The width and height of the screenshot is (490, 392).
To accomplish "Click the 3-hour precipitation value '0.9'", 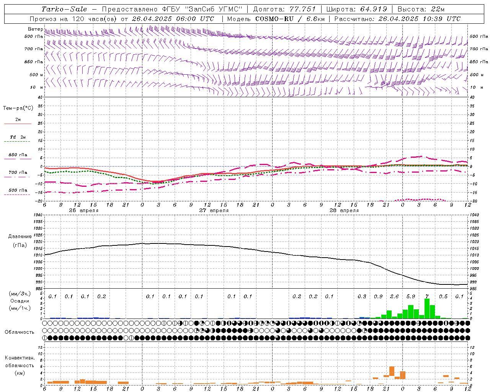I will [378, 297].
